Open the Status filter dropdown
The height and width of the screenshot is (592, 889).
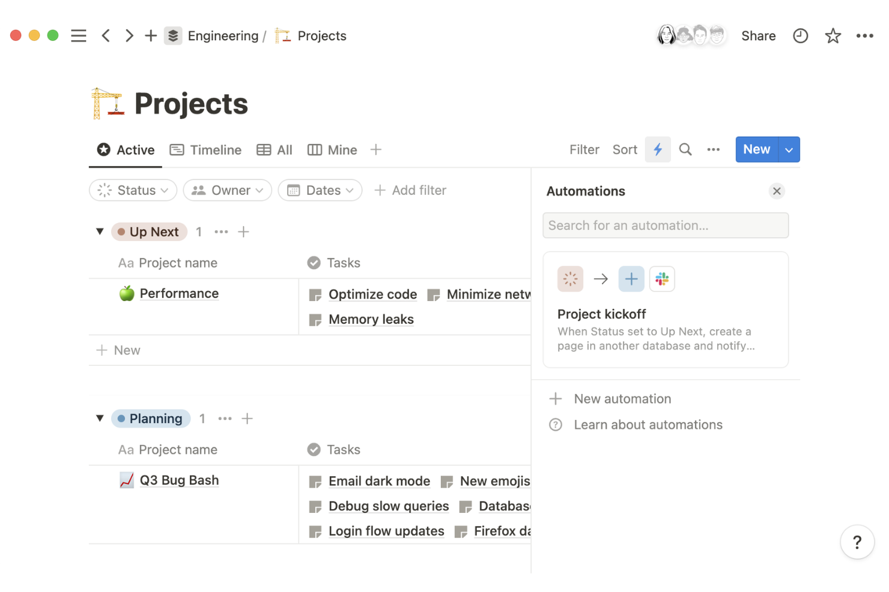coord(133,190)
